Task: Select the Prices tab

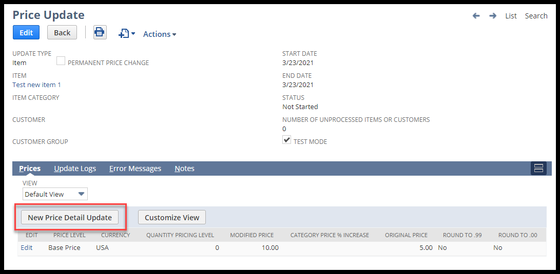Action: tap(30, 168)
